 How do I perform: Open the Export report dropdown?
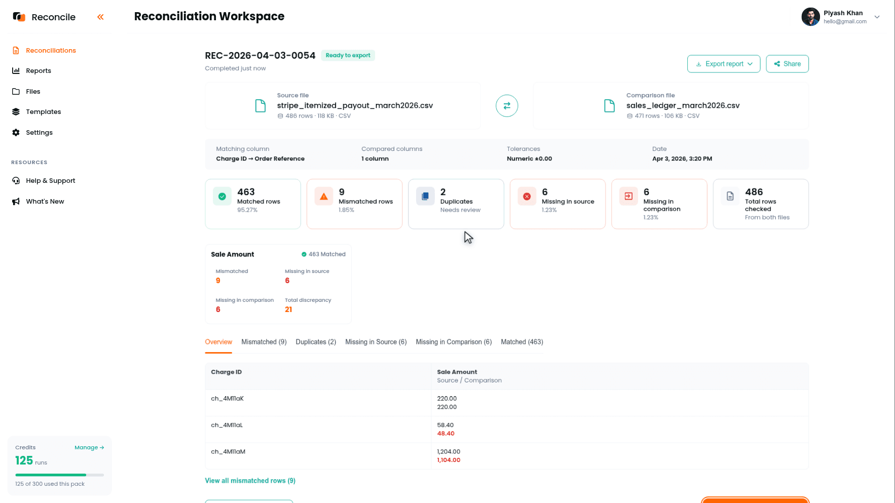724,64
